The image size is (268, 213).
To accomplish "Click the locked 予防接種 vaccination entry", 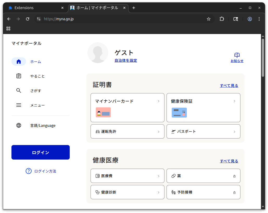I will (x=203, y=192).
